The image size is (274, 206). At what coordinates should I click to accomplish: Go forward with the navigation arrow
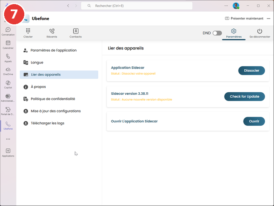pyautogui.click(x=76, y=6)
